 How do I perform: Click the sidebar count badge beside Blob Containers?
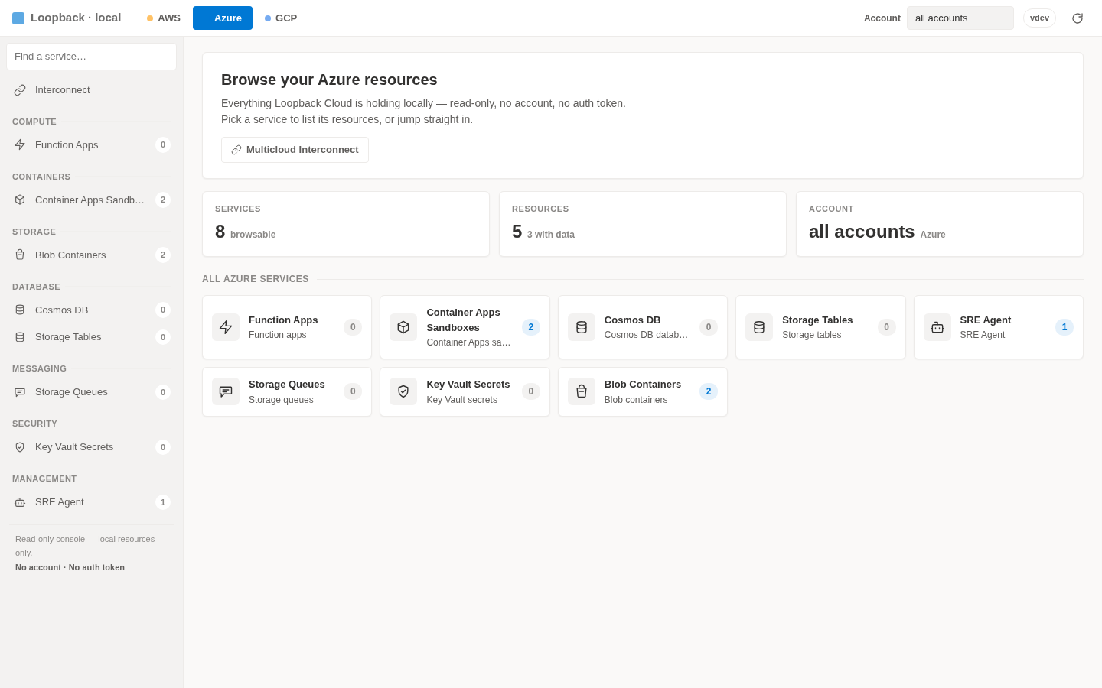click(163, 255)
